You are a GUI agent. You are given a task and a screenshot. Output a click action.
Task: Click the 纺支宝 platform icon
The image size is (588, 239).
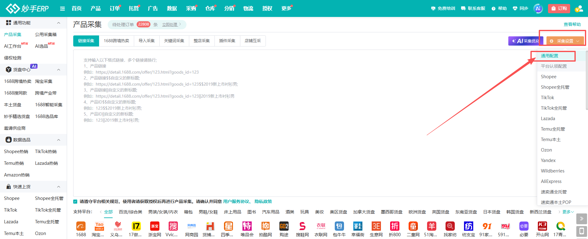(x=468, y=226)
